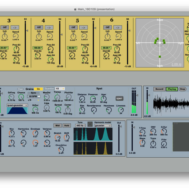Click the Aper-S4 knob showing 135 deg
Image resolution: width=189 pixels, height=189 pixels.
coord(50,59)
